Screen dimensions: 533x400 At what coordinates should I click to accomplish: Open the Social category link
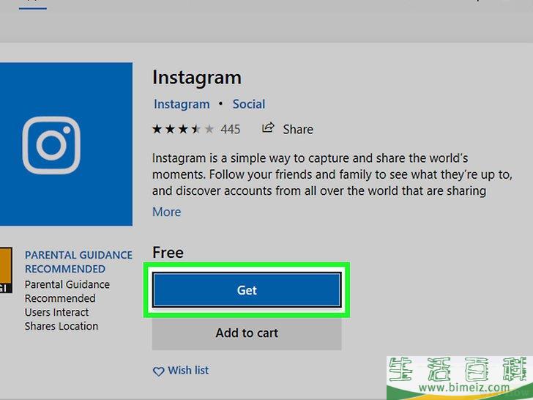(x=248, y=104)
